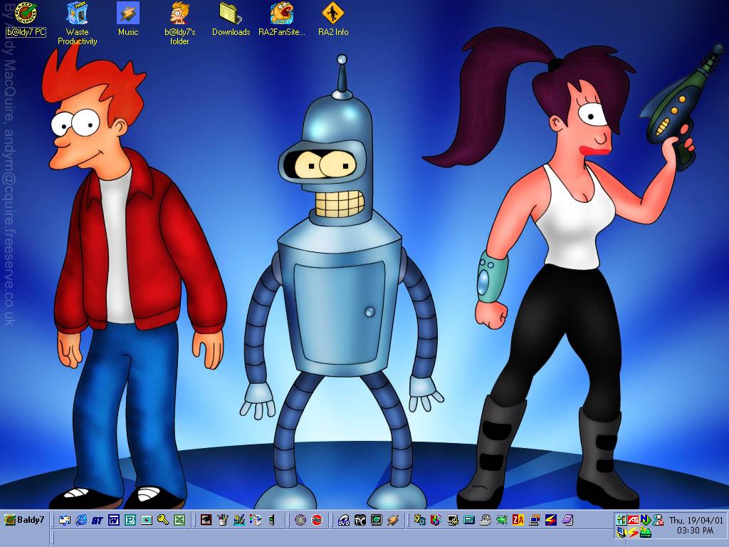Launch Microsoft Word from quick launch
Viewport: 729px width, 547px height.
114,520
